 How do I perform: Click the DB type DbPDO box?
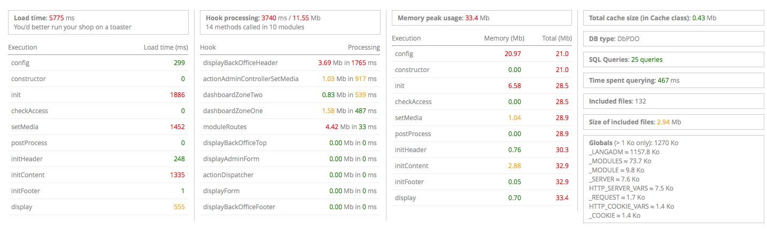coord(673,39)
